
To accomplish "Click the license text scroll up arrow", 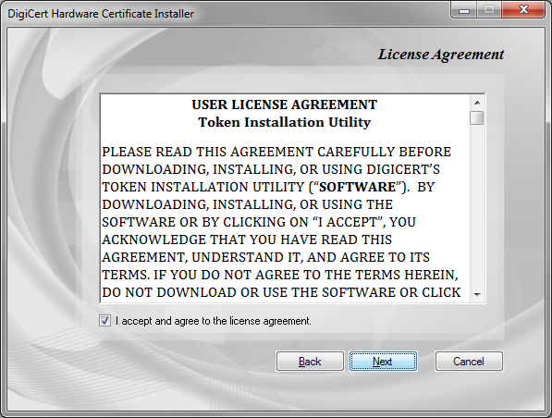I will pyautogui.click(x=477, y=103).
